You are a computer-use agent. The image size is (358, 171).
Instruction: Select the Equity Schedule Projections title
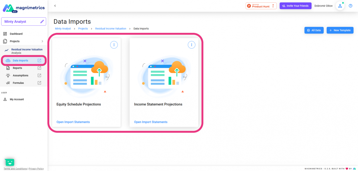79,104
